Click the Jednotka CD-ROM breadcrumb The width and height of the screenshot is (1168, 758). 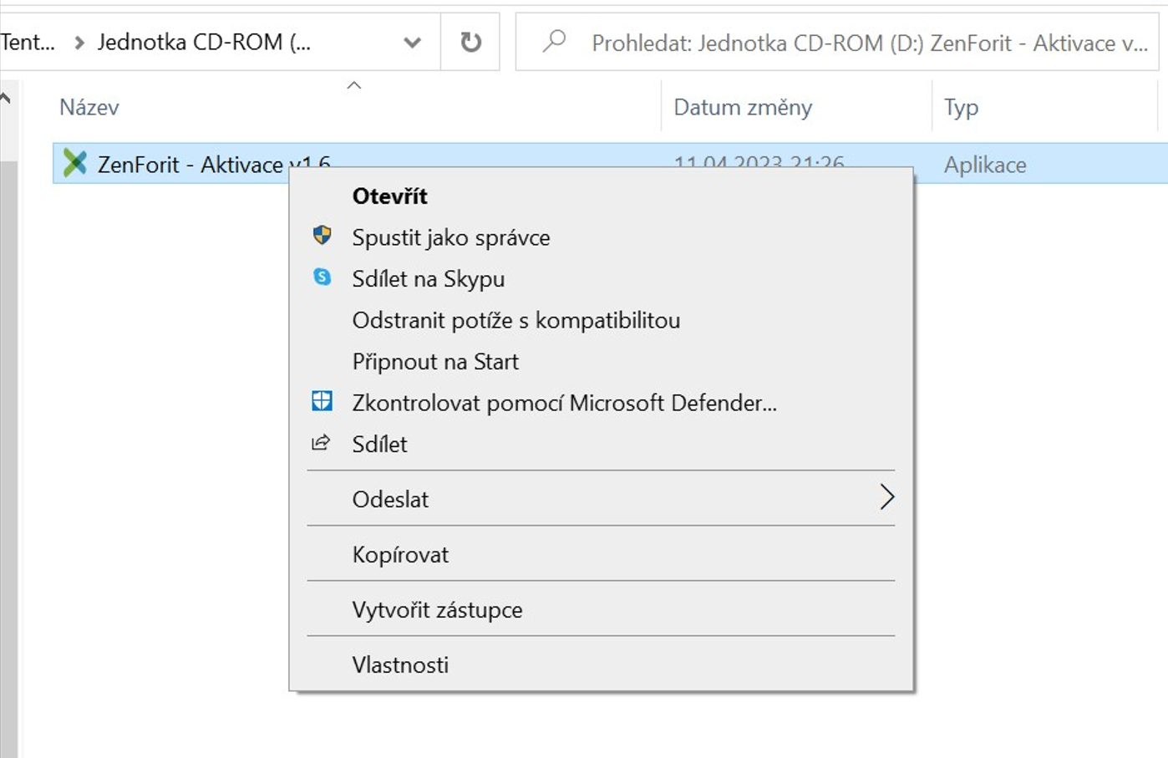coord(204,42)
